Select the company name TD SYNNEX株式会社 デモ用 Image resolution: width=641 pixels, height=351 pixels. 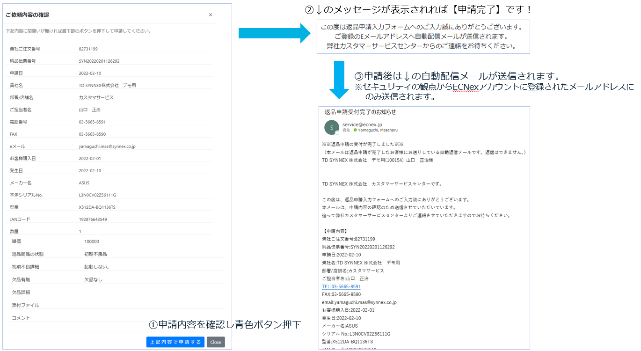pyautogui.click(x=108, y=85)
